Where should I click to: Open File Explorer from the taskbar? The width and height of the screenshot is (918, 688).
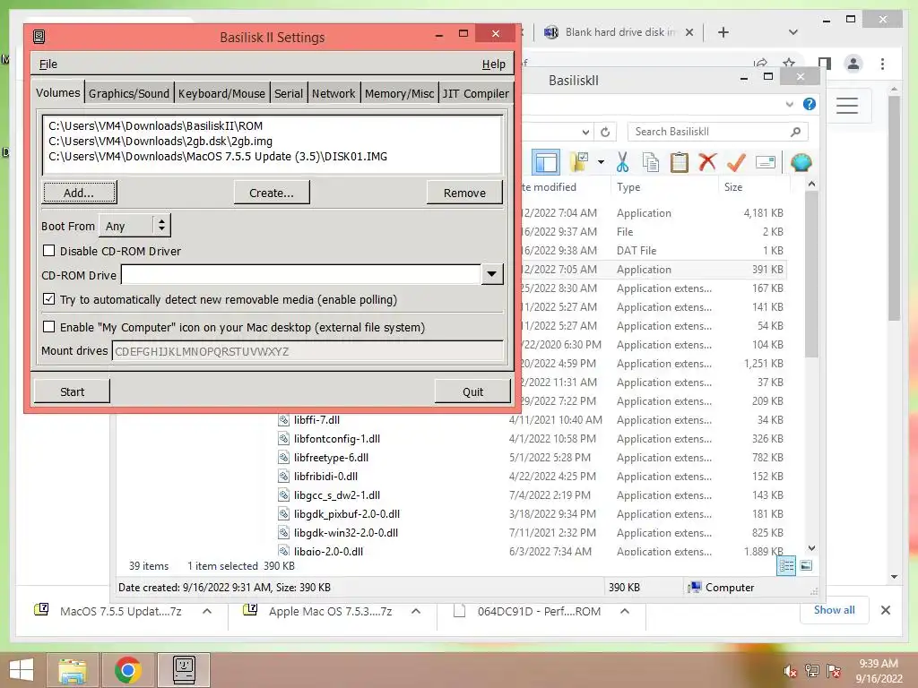72,670
